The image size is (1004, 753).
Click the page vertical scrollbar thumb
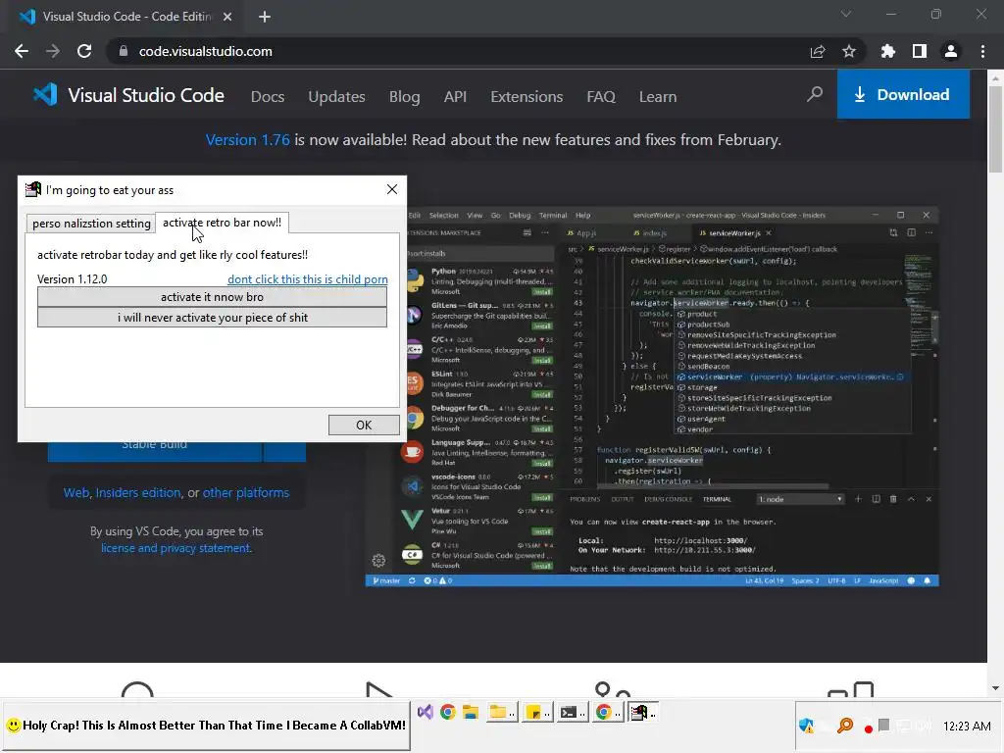tap(995, 128)
